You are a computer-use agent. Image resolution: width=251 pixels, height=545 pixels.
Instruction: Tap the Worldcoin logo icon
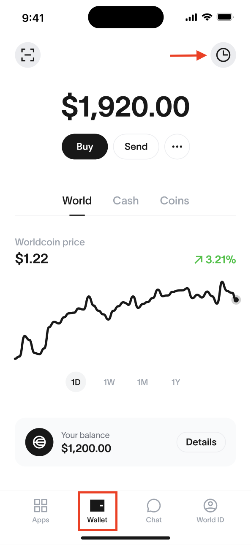39,442
